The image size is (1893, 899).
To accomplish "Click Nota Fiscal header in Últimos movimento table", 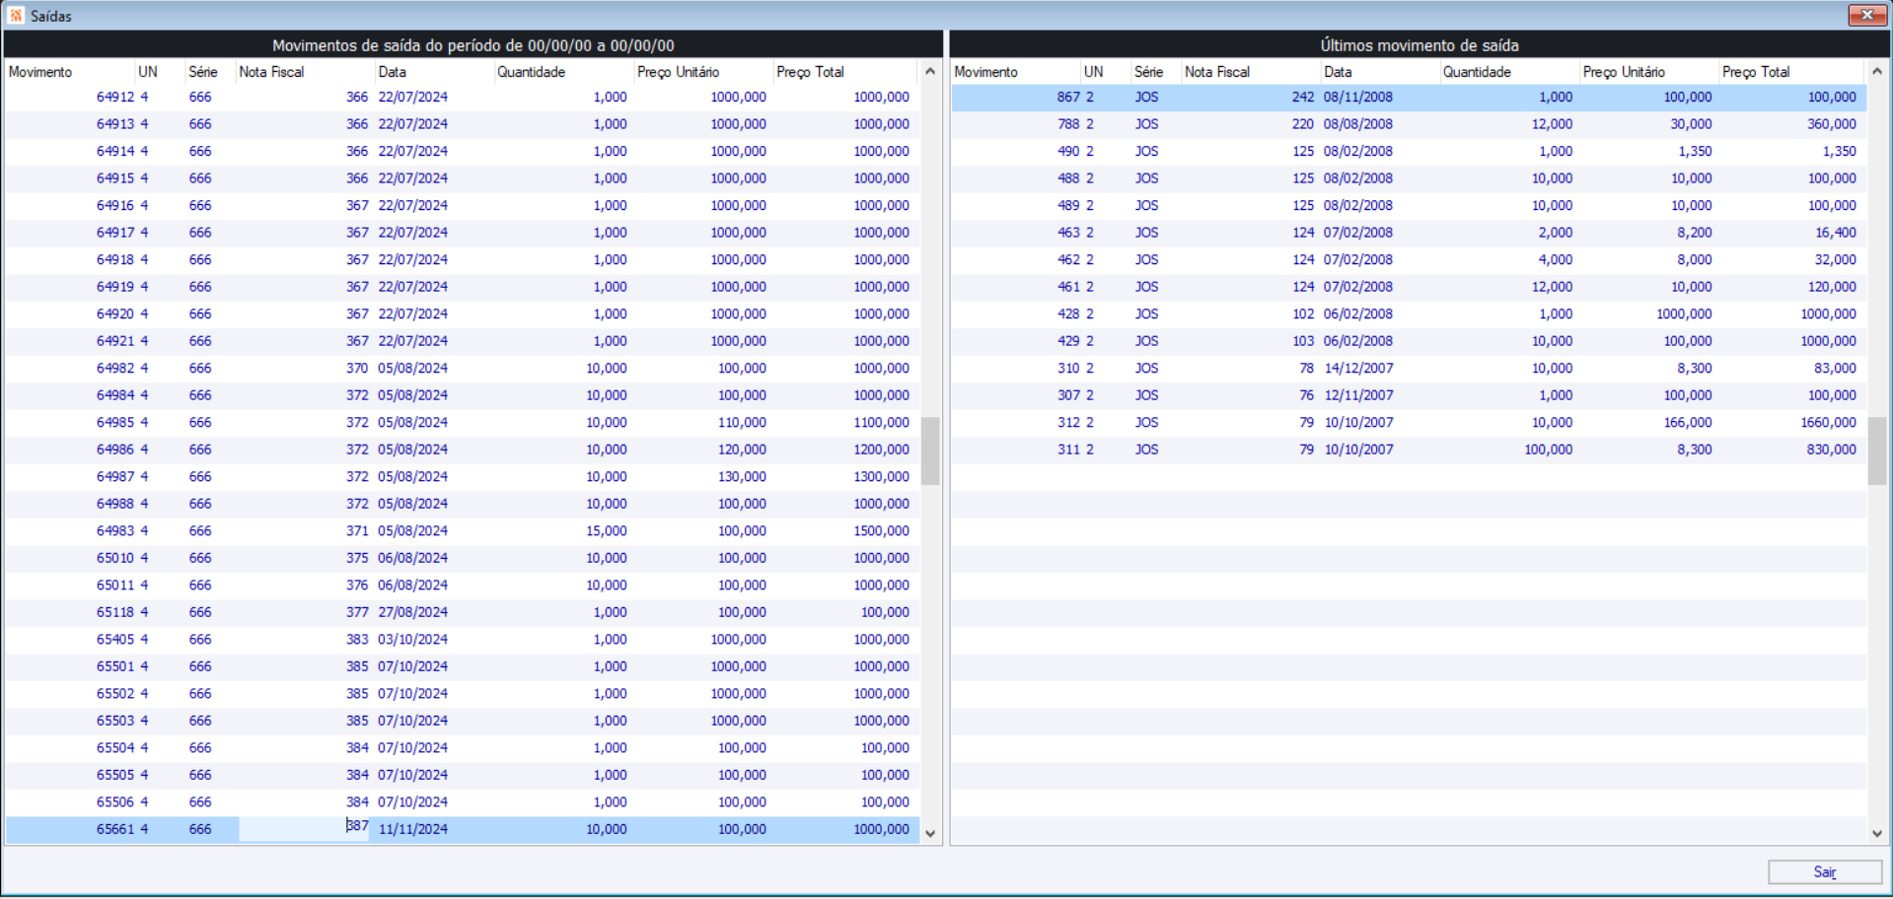I will point(1252,72).
